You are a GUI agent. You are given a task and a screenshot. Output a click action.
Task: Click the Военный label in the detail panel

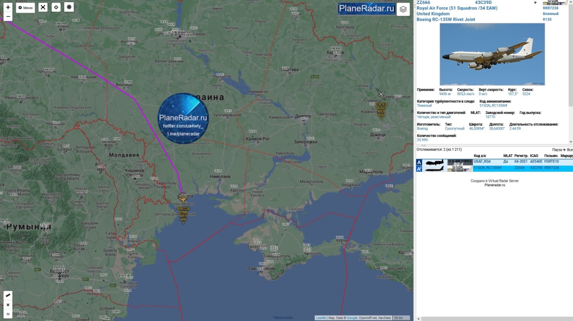tap(550, 14)
